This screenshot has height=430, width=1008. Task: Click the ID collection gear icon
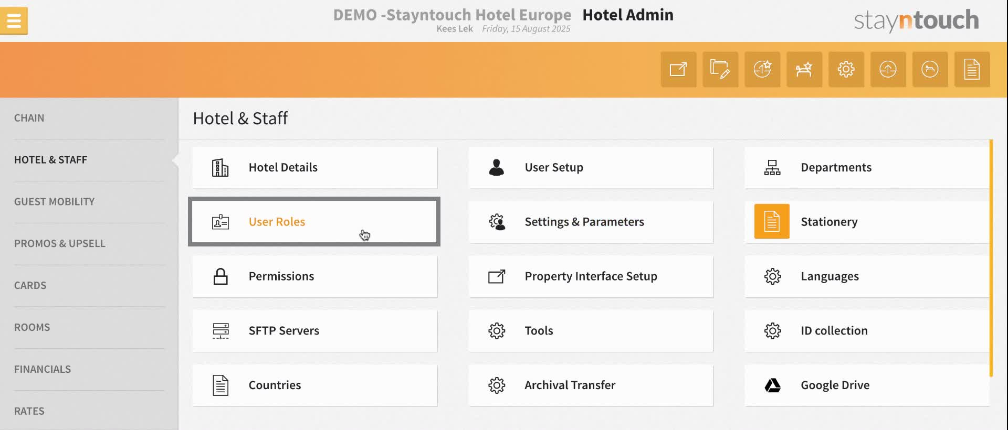pos(773,331)
